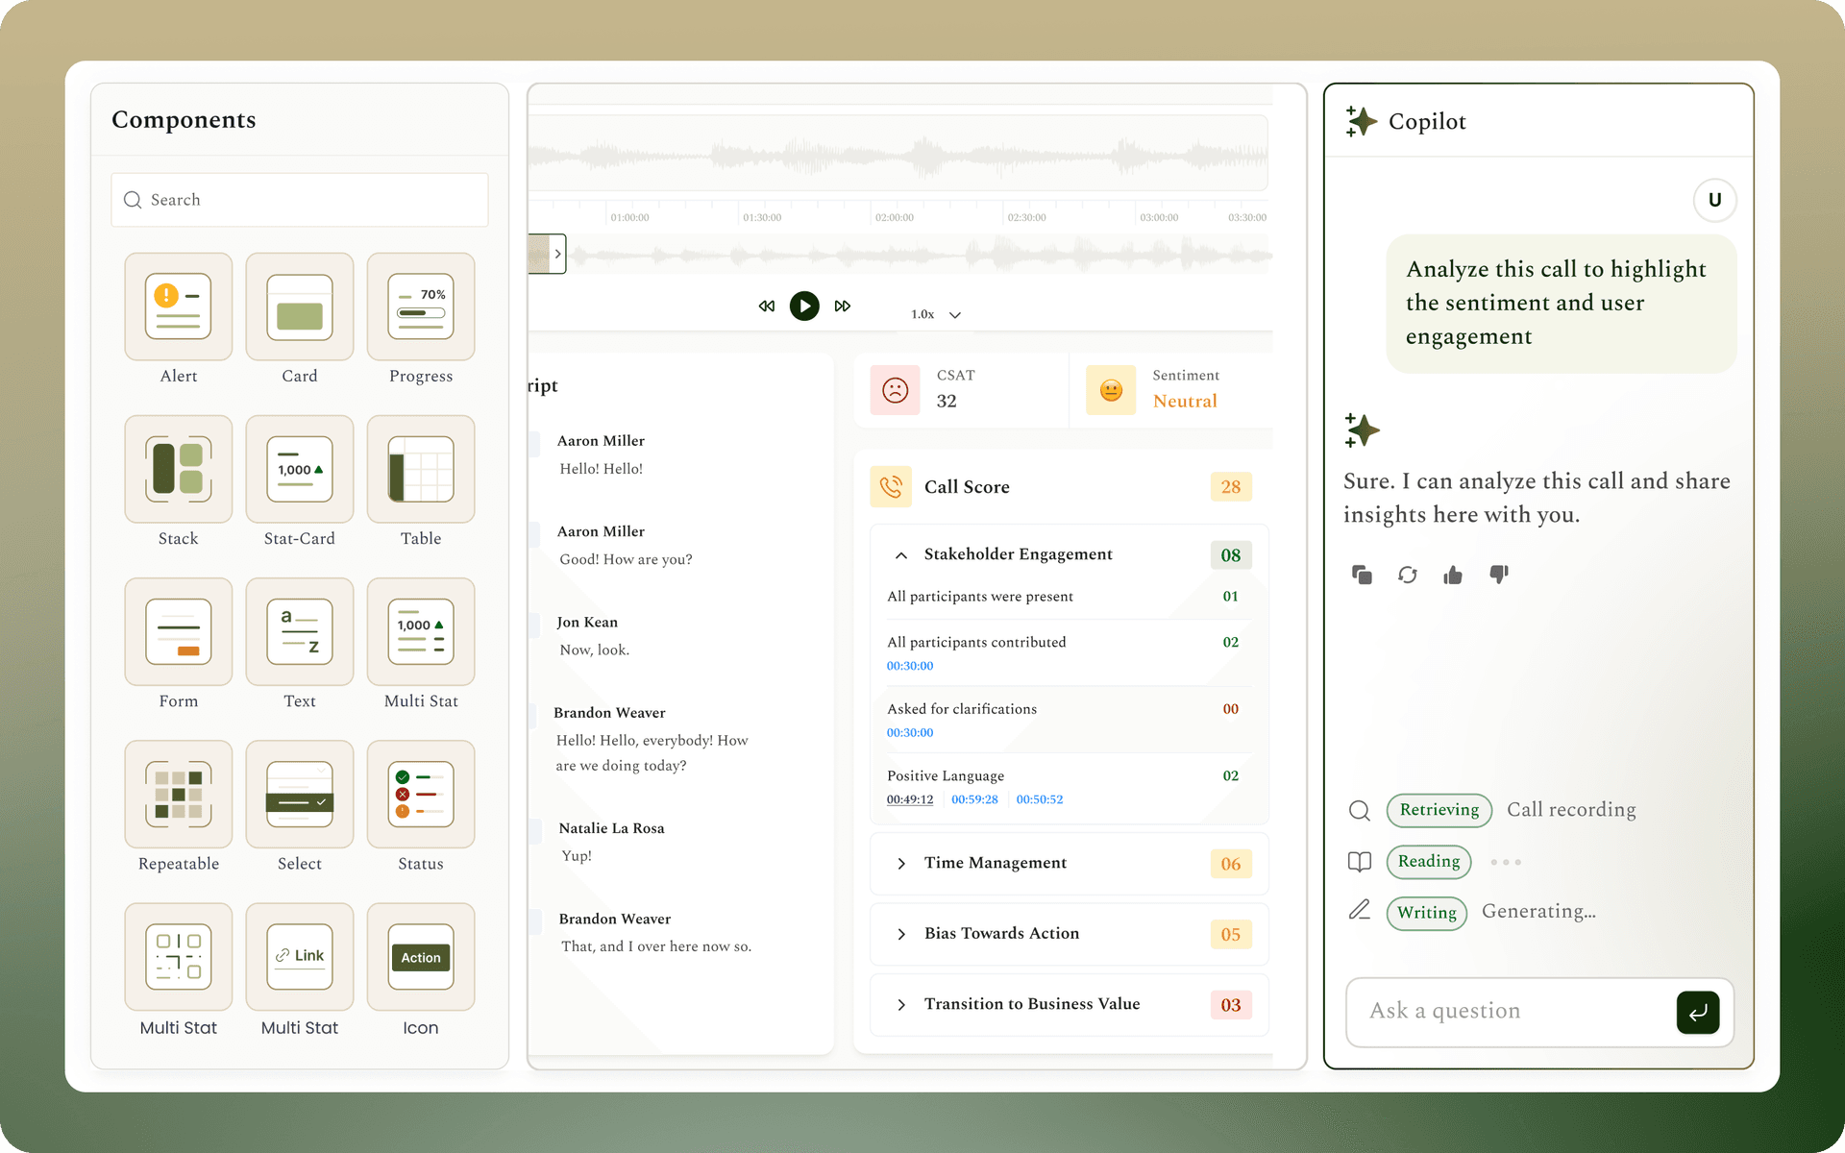Screen dimensions: 1845x1153
Task: Click the Search components field
Action: pos(300,200)
